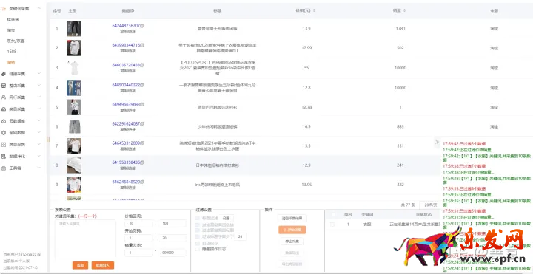Check the checkbox for keyword row 1
This screenshot has height=274, width=533.
click(332, 225)
